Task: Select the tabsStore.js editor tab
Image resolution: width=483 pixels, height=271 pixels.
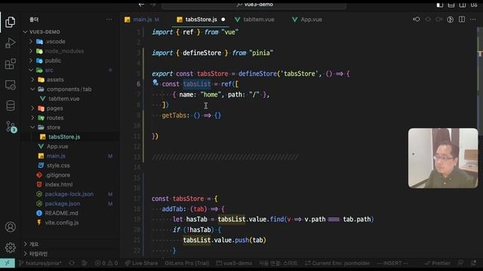Action: (x=201, y=20)
